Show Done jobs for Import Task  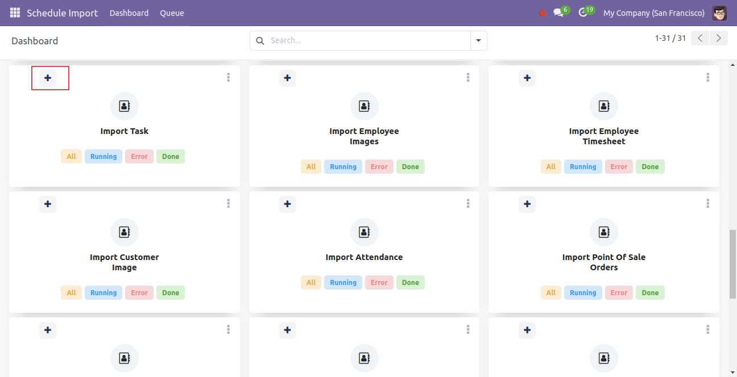tap(171, 157)
